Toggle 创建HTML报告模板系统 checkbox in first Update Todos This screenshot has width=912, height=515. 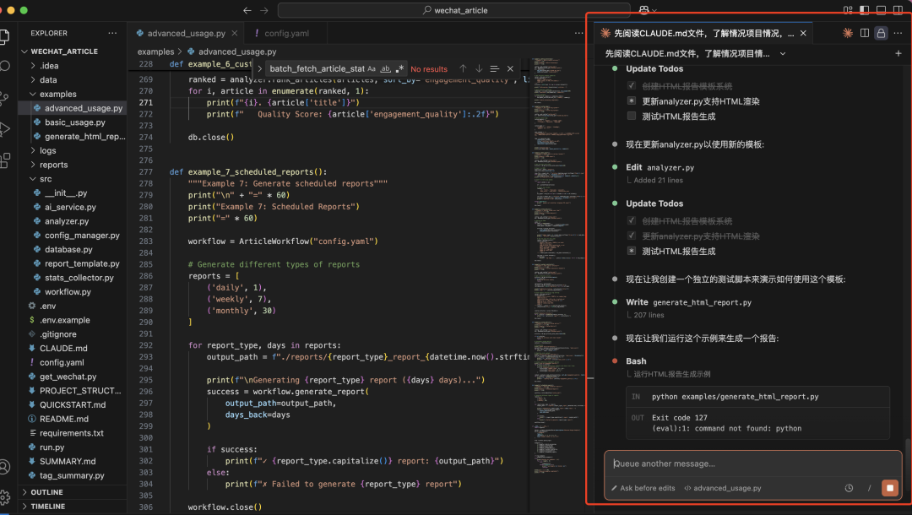coord(631,85)
